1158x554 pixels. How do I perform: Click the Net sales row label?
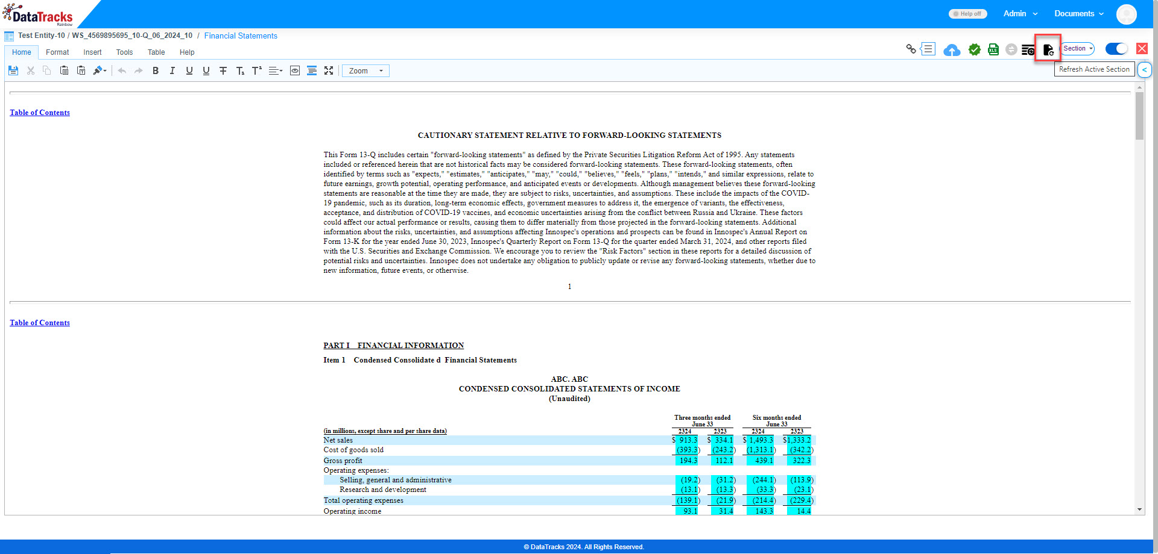click(x=338, y=440)
